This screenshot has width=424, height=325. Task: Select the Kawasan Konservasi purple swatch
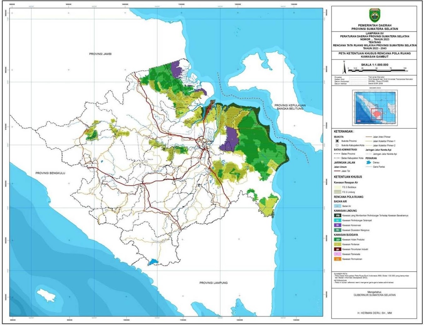pos(338,225)
